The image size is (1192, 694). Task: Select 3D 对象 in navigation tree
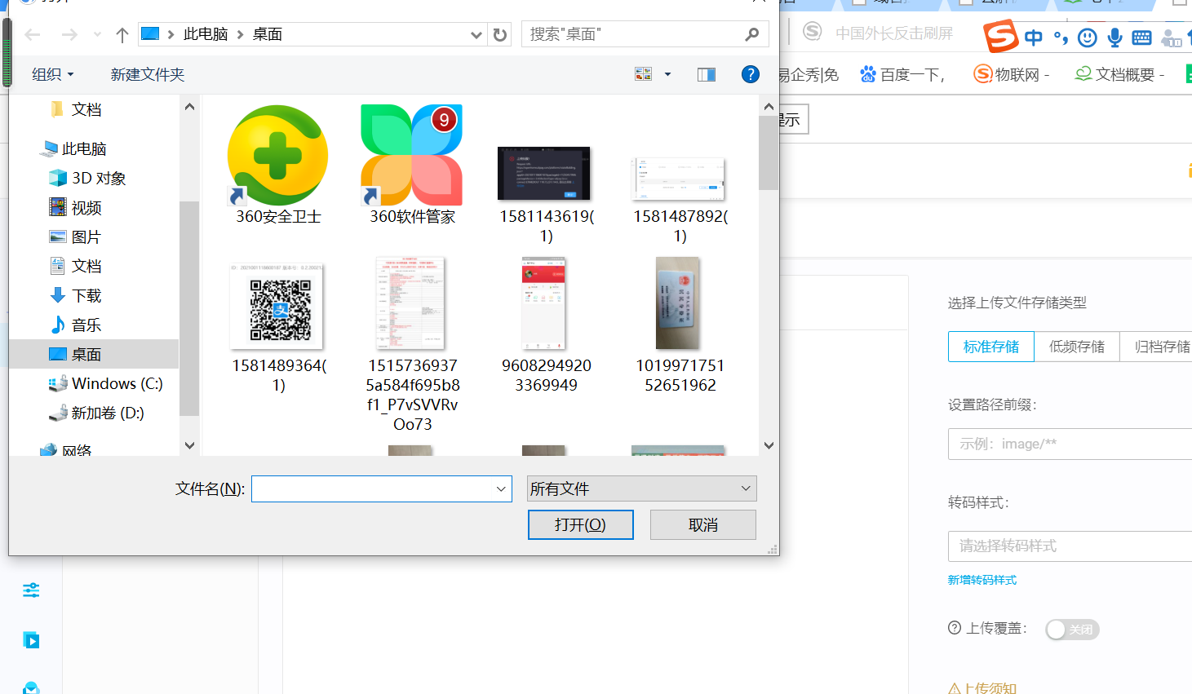pyautogui.click(x=88, y=178)
